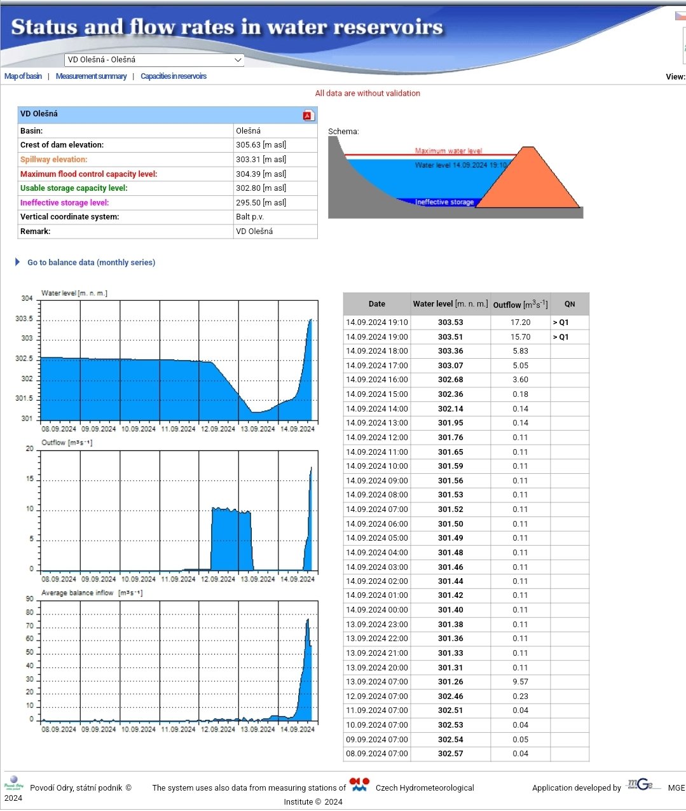The width and height of the screenshot is (686, 811).
Task: Click the dropdown chevron arrow for reservoir selection
Action: [x=238, y=60]
